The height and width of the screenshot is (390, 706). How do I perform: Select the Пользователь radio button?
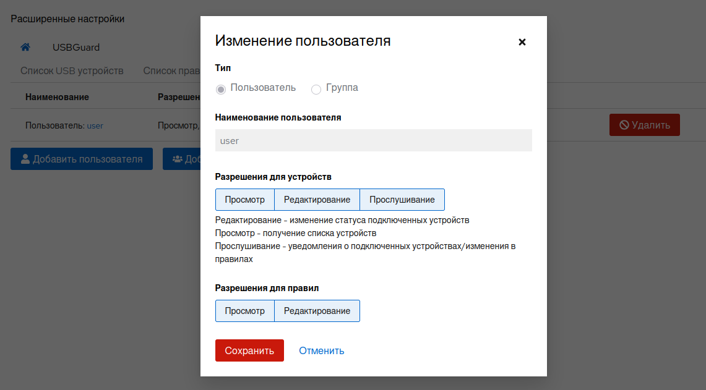click(x=221, y=89)
